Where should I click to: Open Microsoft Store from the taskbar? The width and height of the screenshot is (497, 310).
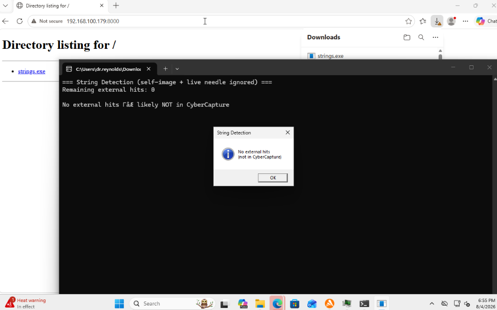pos(295,304)
